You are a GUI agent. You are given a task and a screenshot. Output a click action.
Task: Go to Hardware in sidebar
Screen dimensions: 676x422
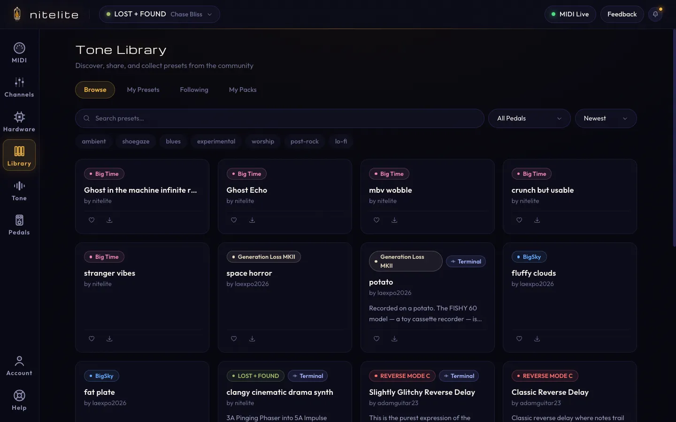pos(19,121)
